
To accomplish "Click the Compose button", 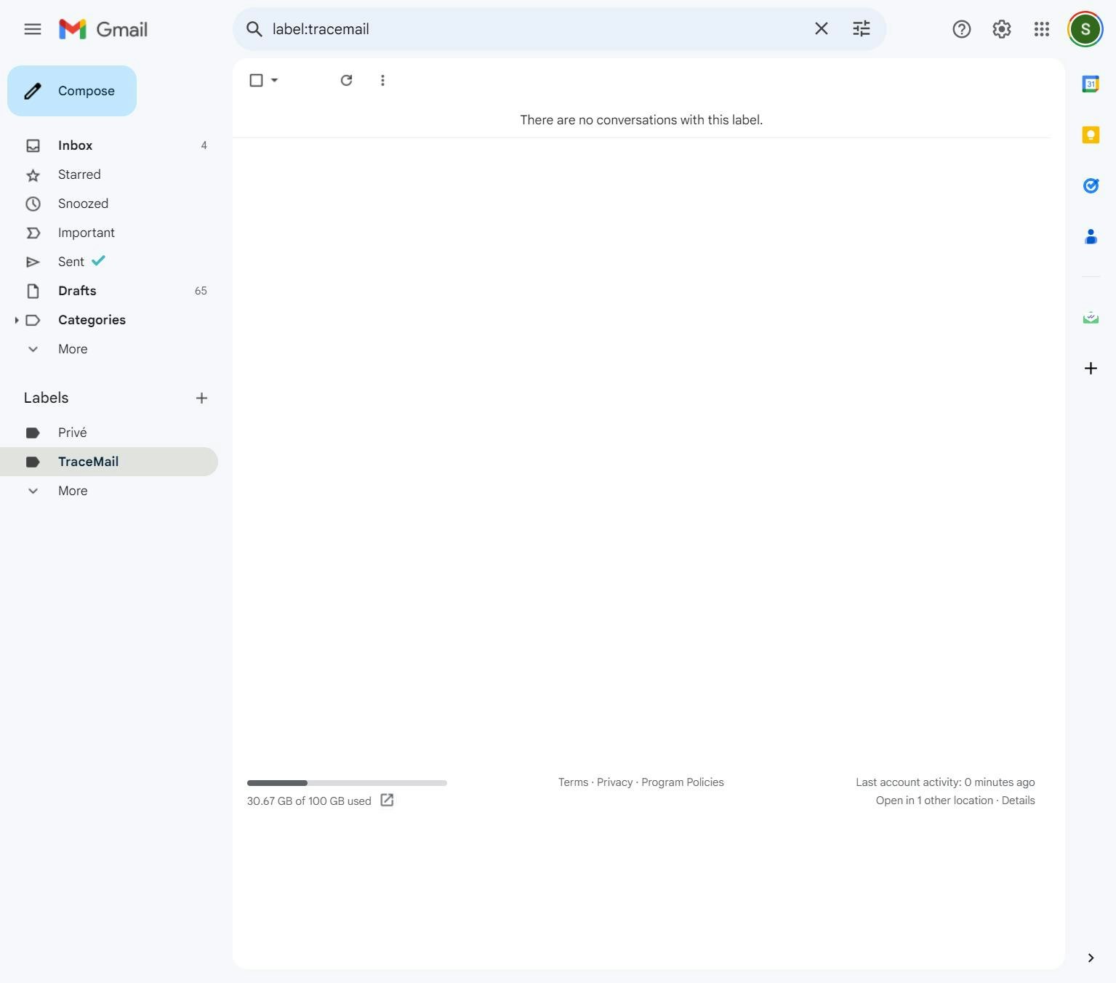I will [71, 90].
